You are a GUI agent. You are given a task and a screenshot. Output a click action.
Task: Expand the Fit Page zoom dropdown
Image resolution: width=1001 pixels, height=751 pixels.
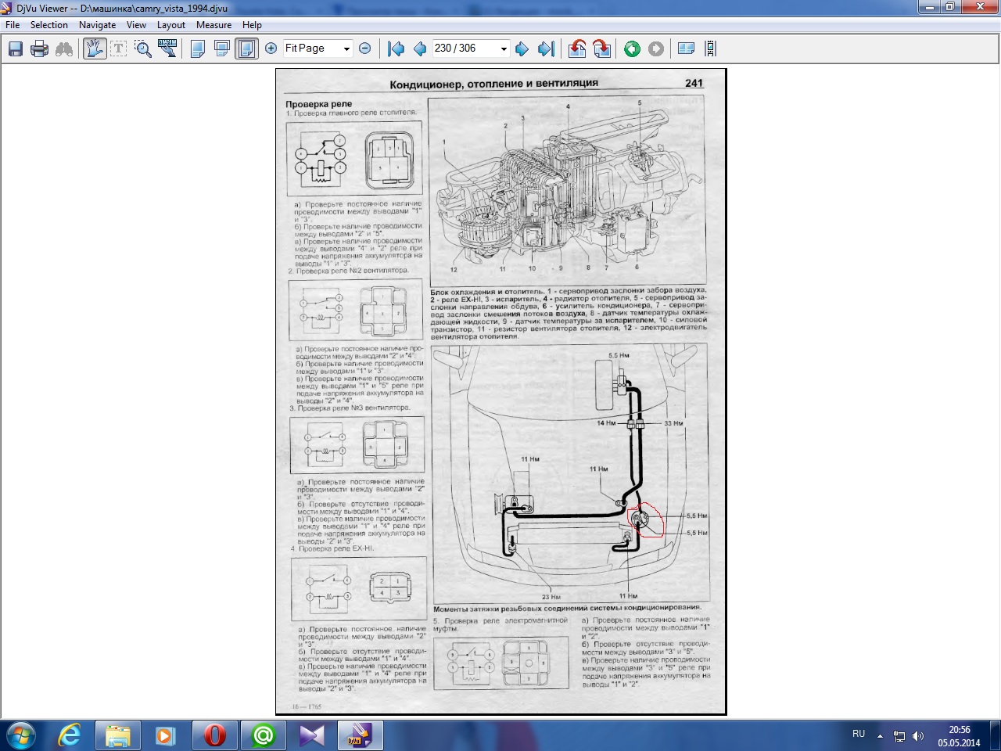(x=346, y=49)
